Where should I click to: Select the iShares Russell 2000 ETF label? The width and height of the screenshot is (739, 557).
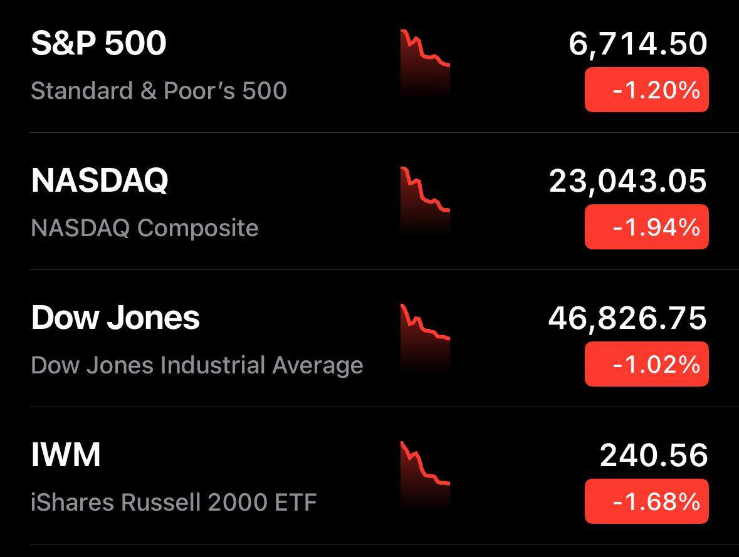coord(174,502)
